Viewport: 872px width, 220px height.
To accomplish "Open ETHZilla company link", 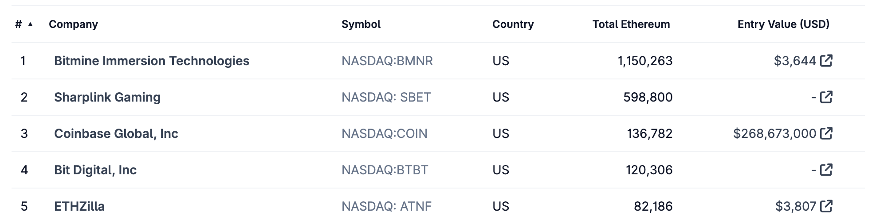I will coord(79,206).
